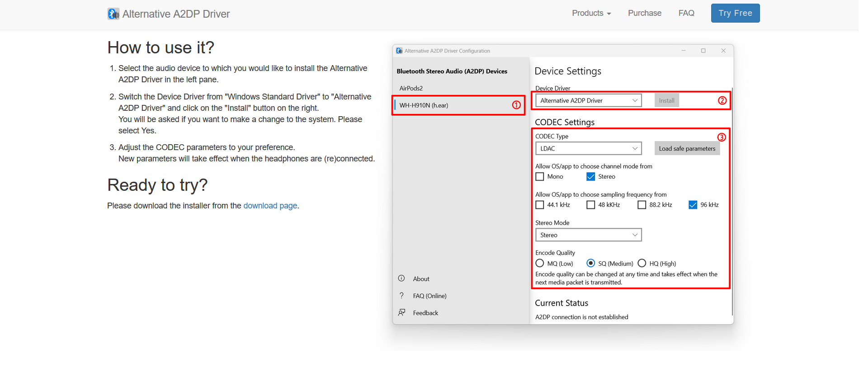Click the "Encode Quality" label
Viewport: 859px width, 368px height.
[x=555, y=253]
